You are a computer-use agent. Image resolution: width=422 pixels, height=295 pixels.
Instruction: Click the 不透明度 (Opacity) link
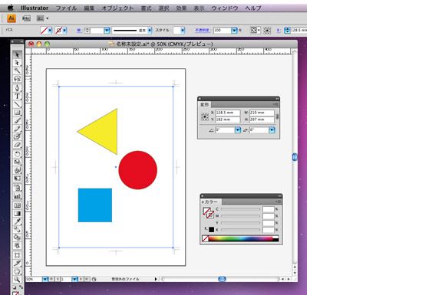point(202,31)
